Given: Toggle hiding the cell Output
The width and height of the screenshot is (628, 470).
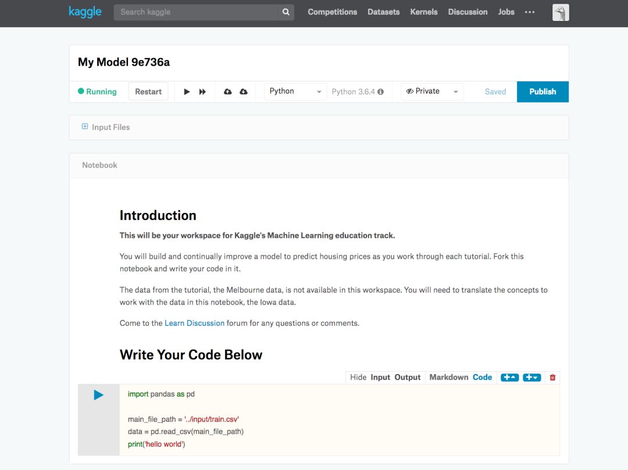Looking at the screenshot, I should (407, 378).
